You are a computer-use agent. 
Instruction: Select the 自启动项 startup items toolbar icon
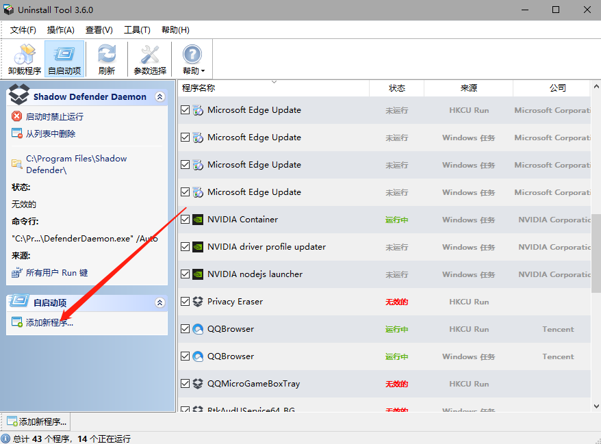pyautogui.click(x=64, y=59)
